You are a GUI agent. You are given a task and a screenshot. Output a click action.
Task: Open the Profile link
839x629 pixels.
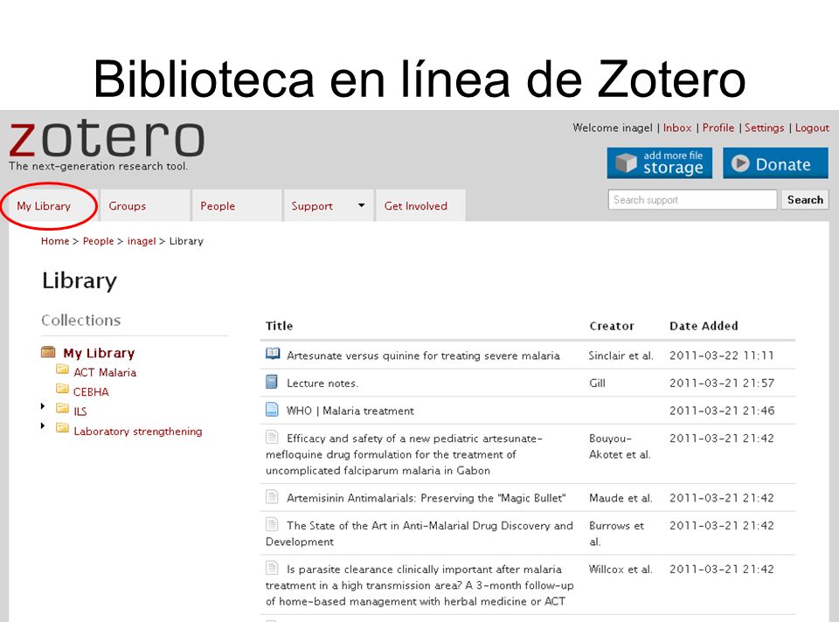(x=718, y=128)
